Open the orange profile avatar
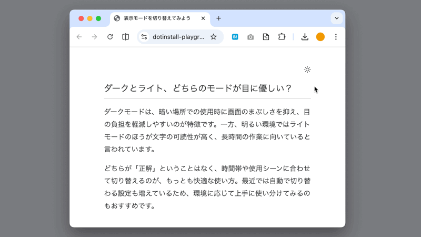This screenshot has height=237, width=421. click(320, 37)
